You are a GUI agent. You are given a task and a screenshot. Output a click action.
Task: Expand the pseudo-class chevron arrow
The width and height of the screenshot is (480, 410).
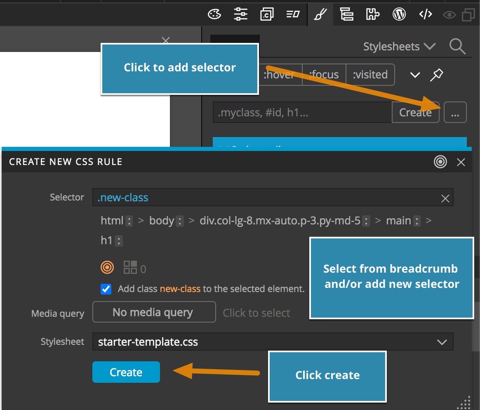(x=415, y=75)
